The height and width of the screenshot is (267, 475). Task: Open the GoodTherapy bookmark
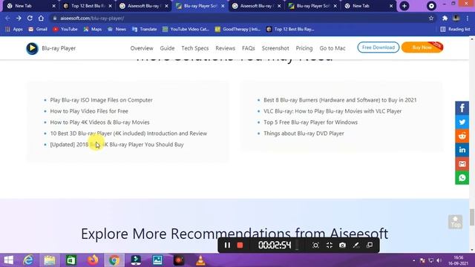point(237,30)
